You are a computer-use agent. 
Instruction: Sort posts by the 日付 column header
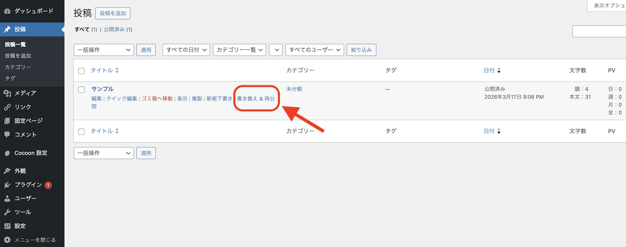point(489,71)
